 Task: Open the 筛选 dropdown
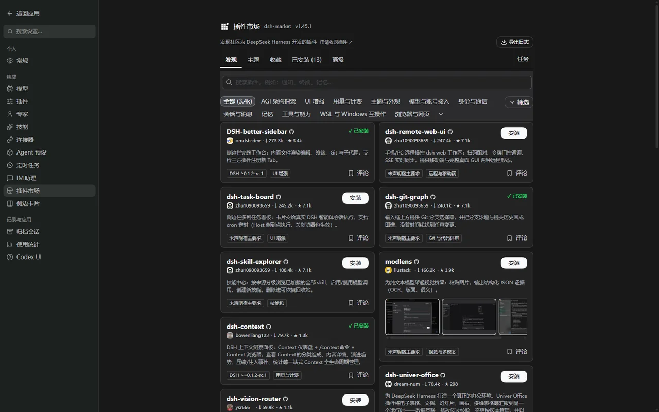pos(519,102)
